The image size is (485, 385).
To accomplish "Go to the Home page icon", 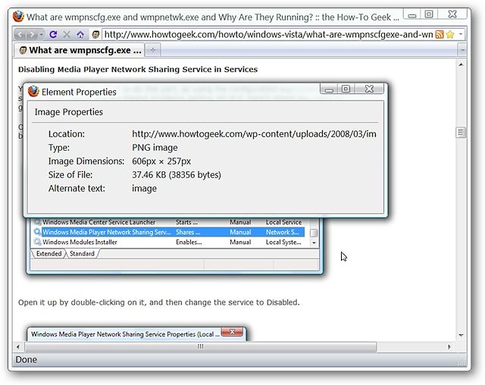I will [x=80, y=34].
